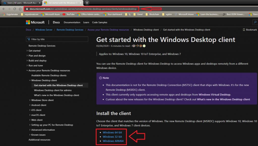
Task: Expand the Android client node
Action: point(38,105)
